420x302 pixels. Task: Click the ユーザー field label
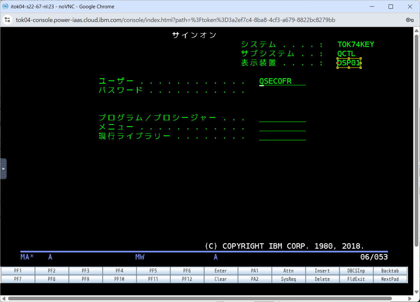116,81
